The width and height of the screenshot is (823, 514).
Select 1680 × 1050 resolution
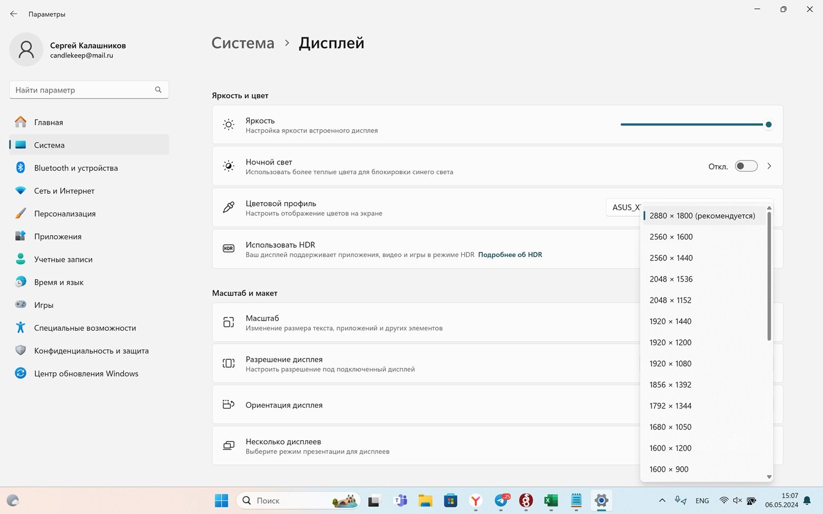[704, 427]
